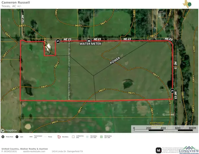The image size is (199, 154).
Task: Click the Photo Point legend label
Action: tap(10, 137)
